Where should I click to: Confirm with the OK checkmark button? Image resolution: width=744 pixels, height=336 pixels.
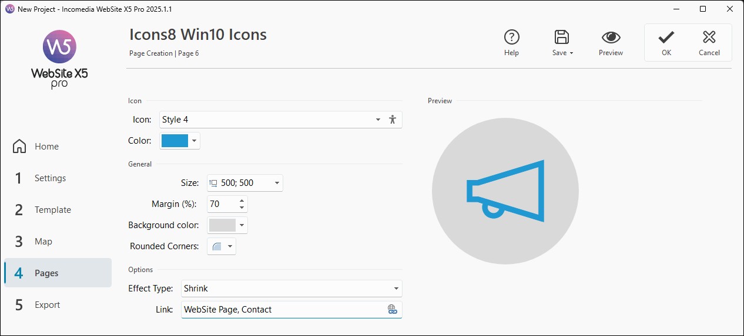coord(666,42)
